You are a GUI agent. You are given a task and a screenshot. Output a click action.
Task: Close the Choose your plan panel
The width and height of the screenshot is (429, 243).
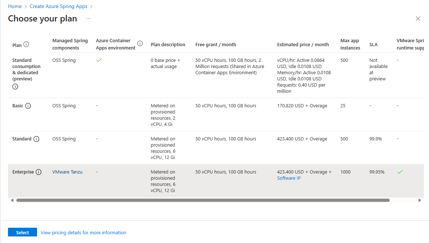tap(418, 19)
